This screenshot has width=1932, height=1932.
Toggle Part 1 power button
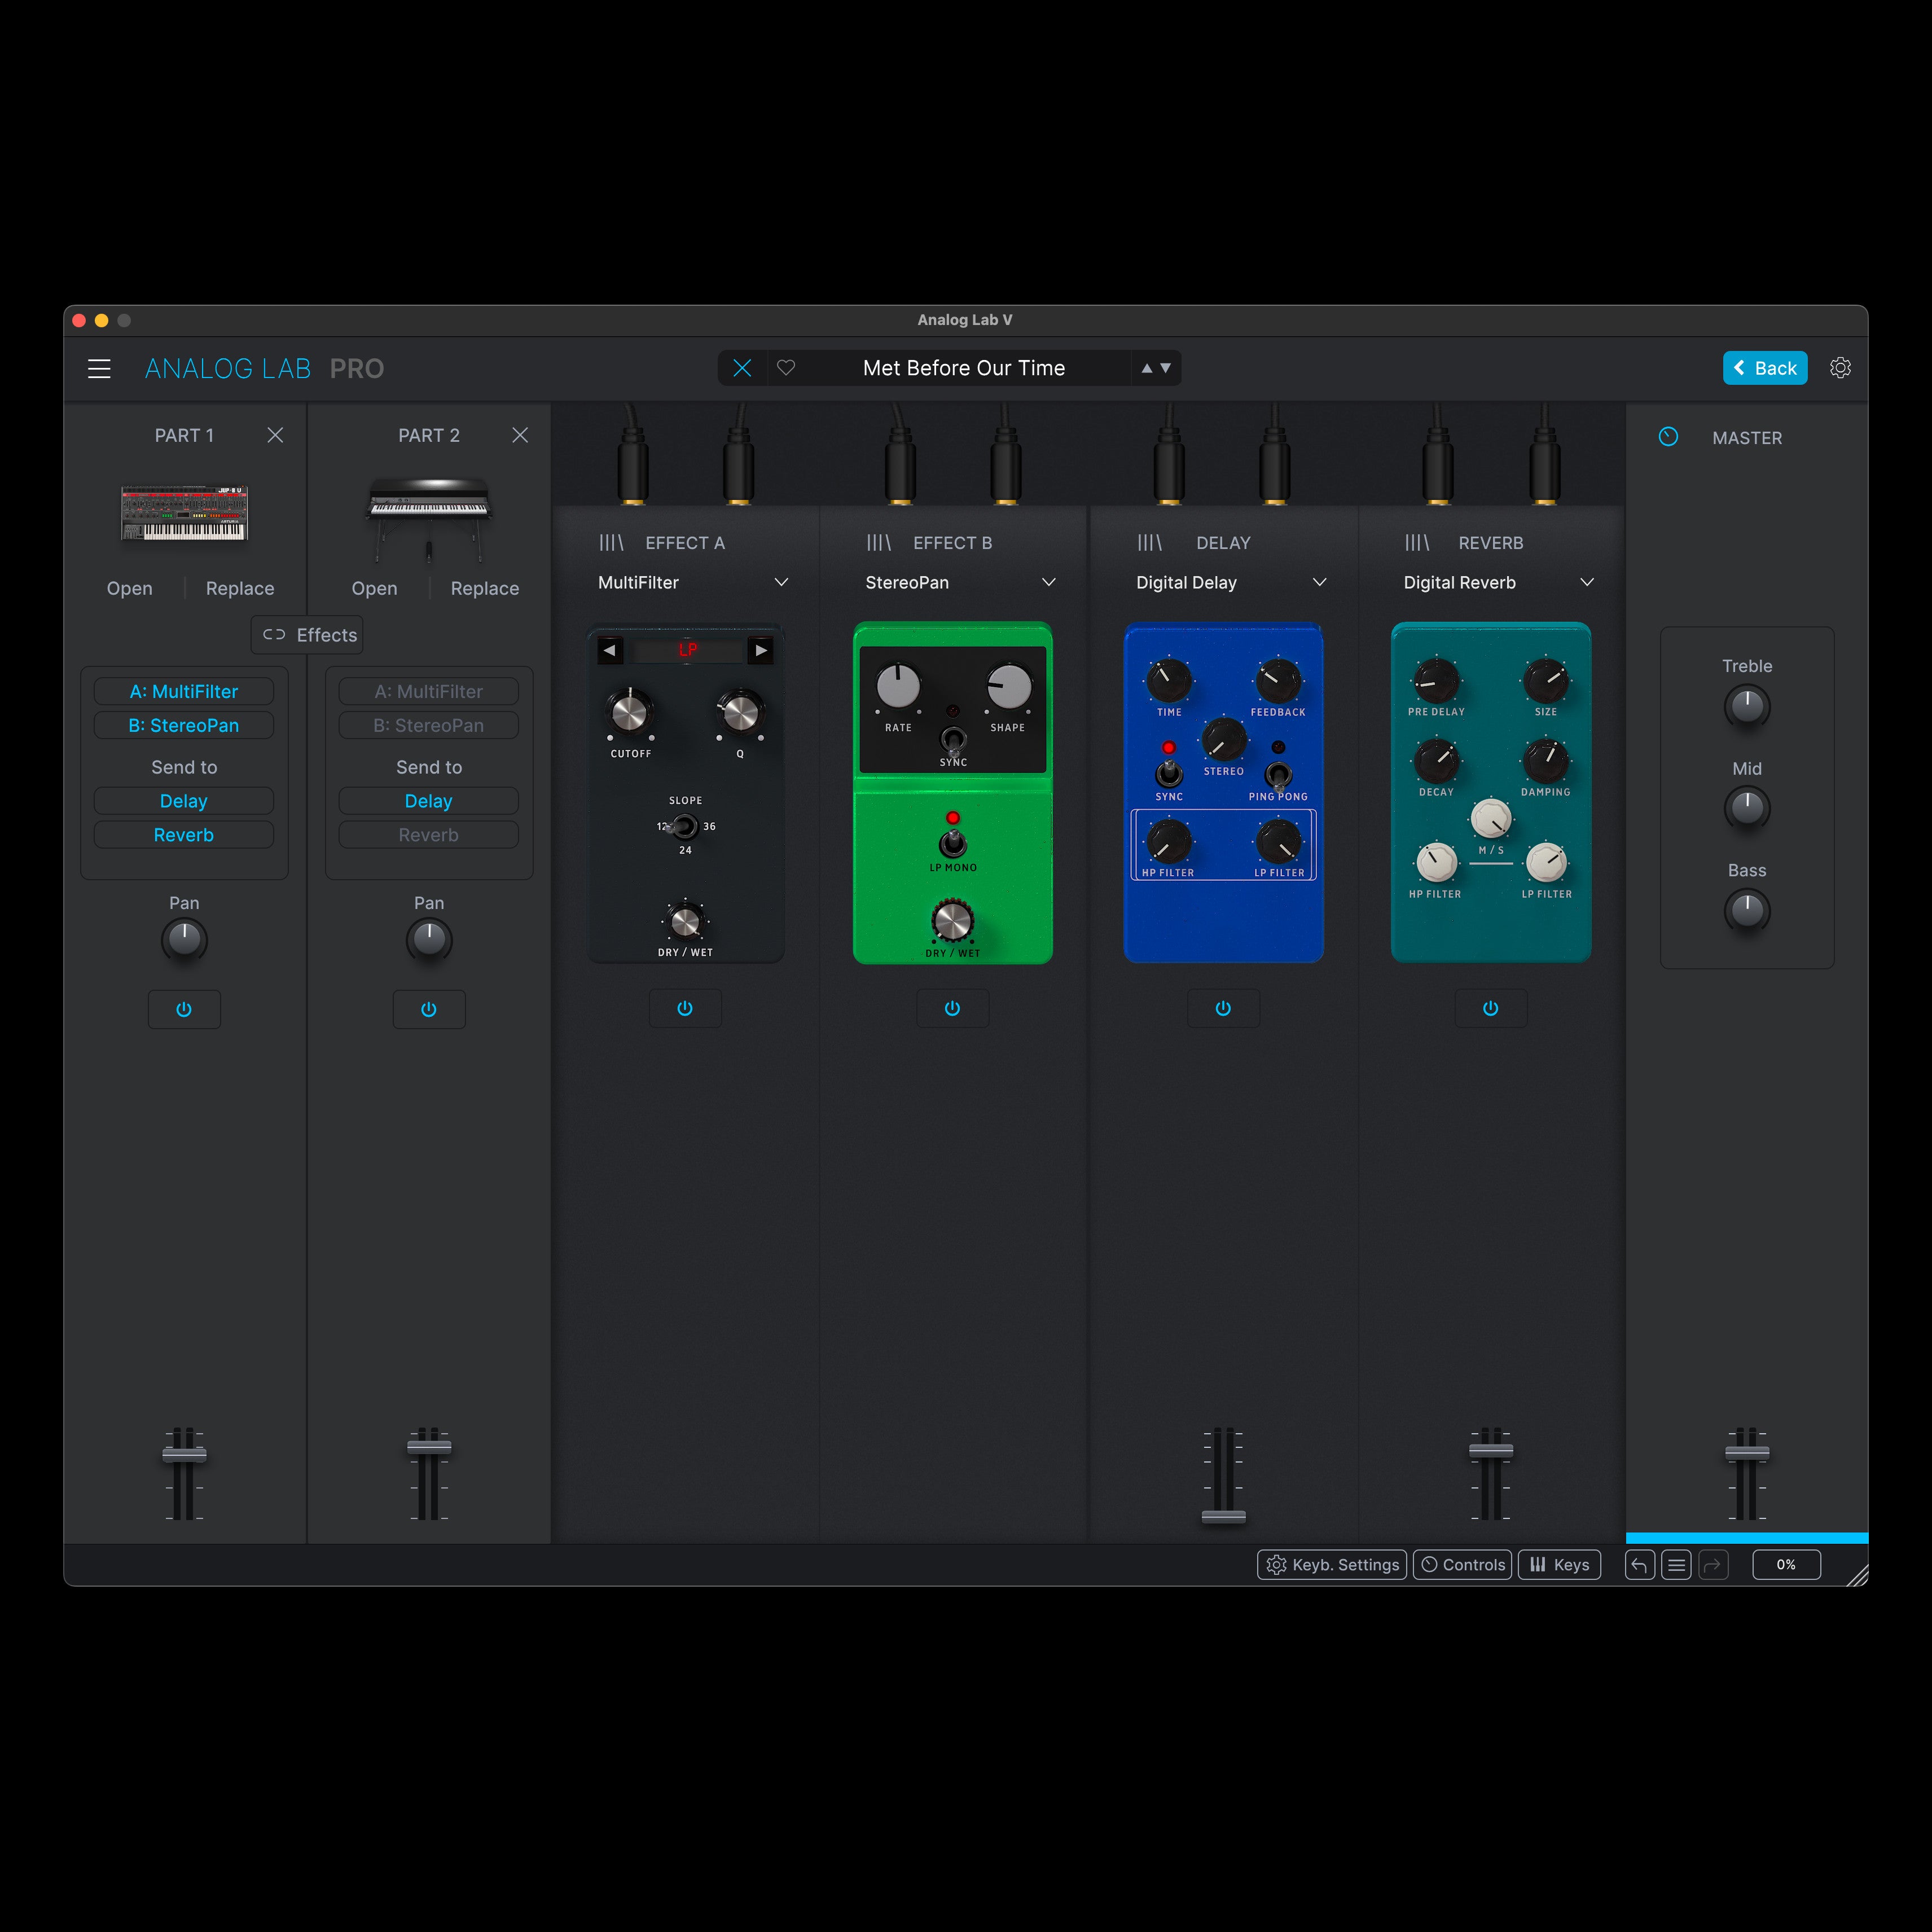(x=184, y=1009)
